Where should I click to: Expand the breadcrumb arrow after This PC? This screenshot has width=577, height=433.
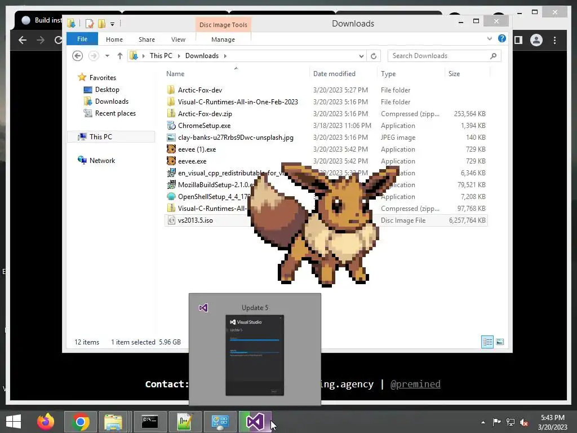(179, 56)
